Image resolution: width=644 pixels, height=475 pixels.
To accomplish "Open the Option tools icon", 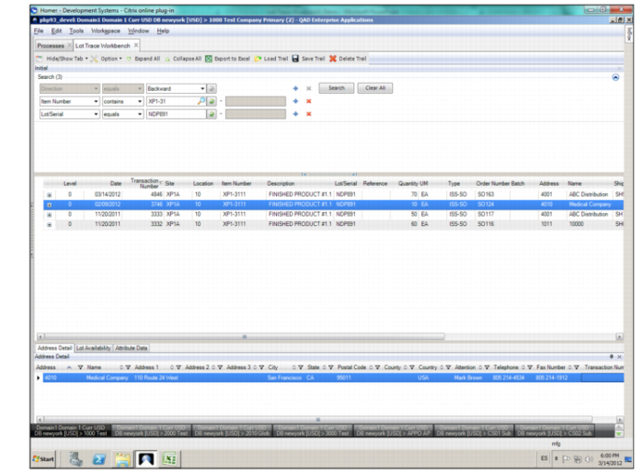I will pos(94,59).
